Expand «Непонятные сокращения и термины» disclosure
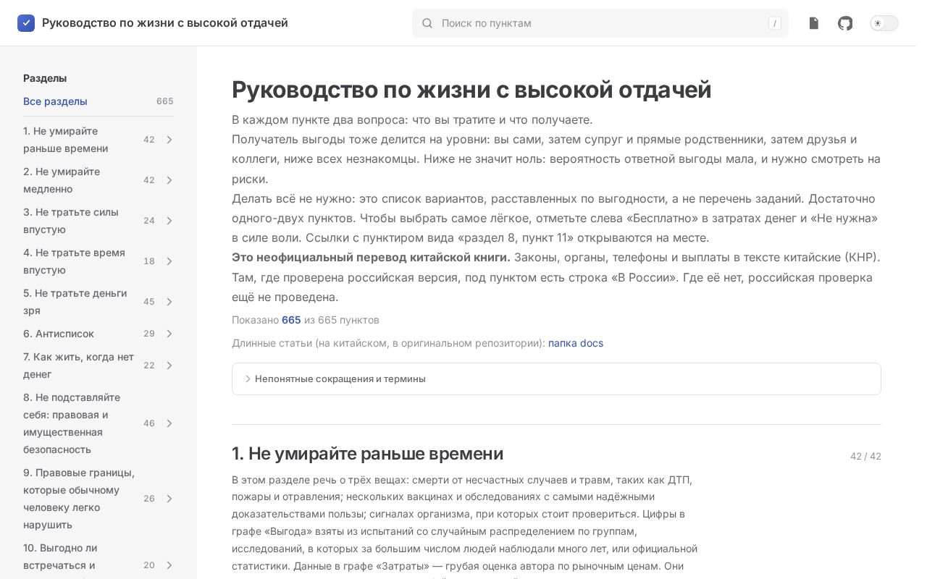927x579 pixels. 556,379
